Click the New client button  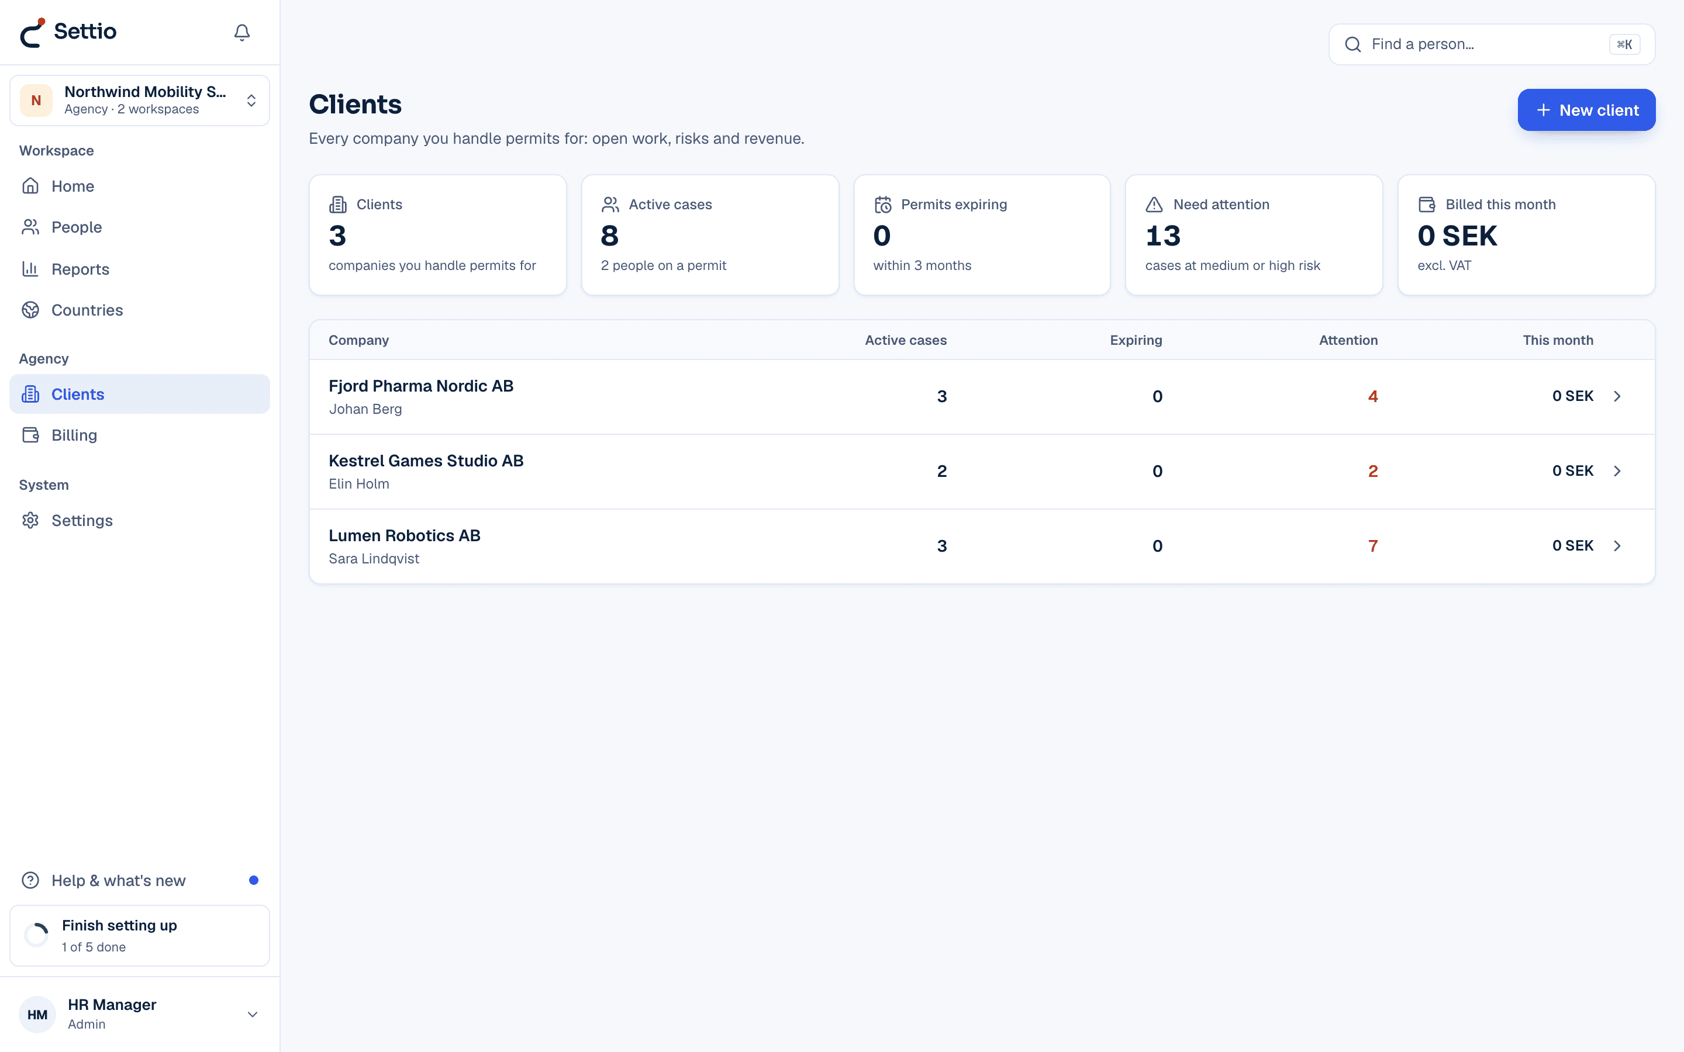tap(1586, 110)
